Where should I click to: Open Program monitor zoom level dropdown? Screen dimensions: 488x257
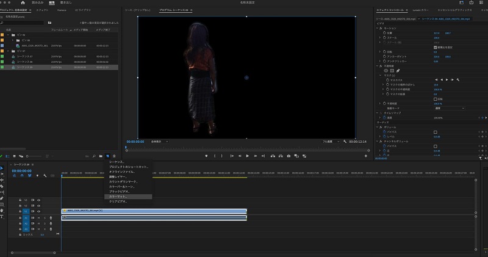point(159,142)
